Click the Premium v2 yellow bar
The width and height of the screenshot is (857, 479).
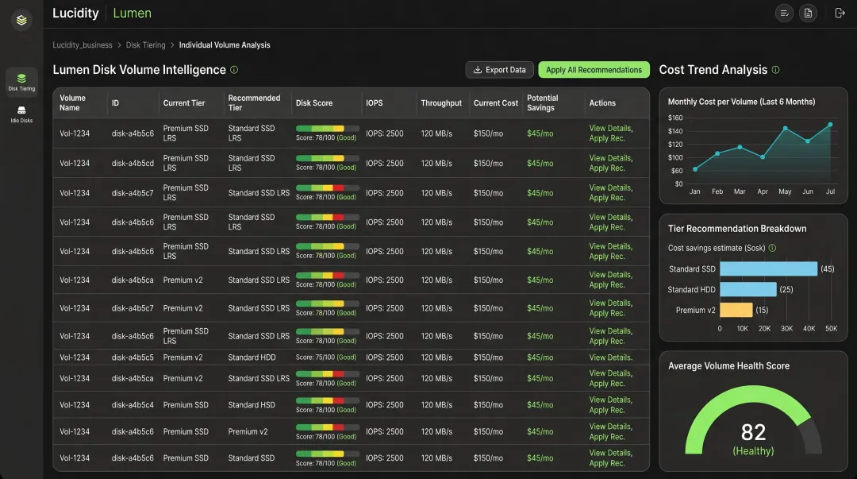pos(736,310)
